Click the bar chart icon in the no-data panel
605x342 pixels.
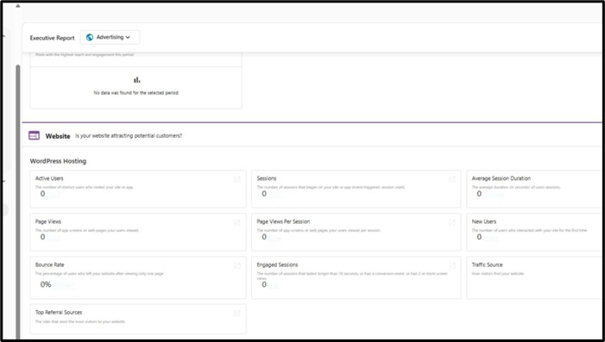pyautogui.click(x=136, y=80)
